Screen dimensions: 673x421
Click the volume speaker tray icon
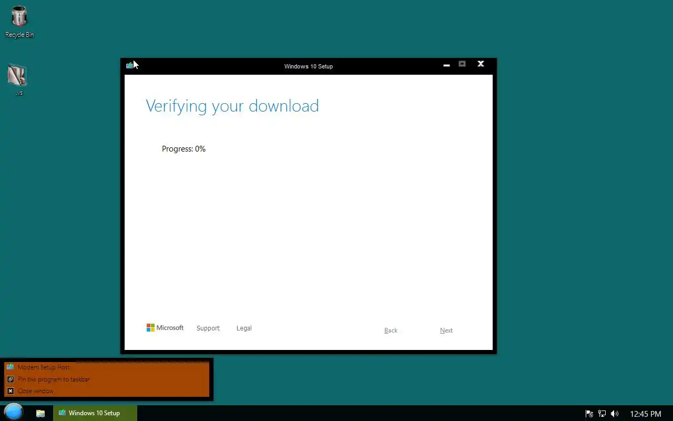coord(615,414)
